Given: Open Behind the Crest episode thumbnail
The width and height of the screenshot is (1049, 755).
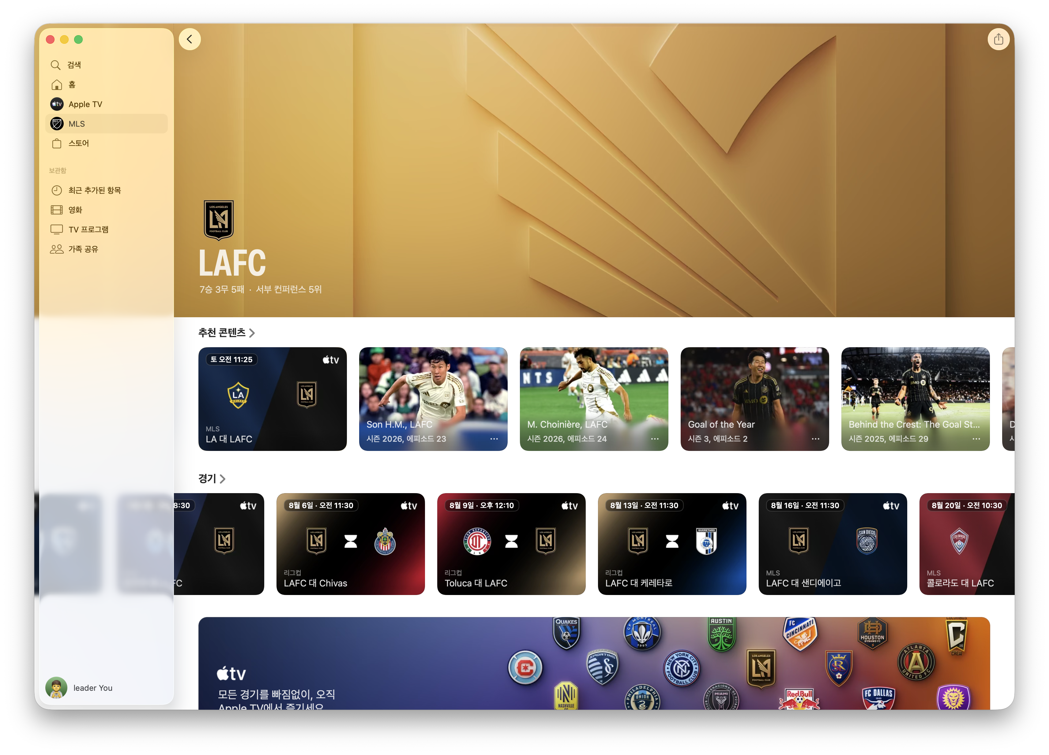Looking at the screenshot, I should pyautogui.click(x=915, y=399).
